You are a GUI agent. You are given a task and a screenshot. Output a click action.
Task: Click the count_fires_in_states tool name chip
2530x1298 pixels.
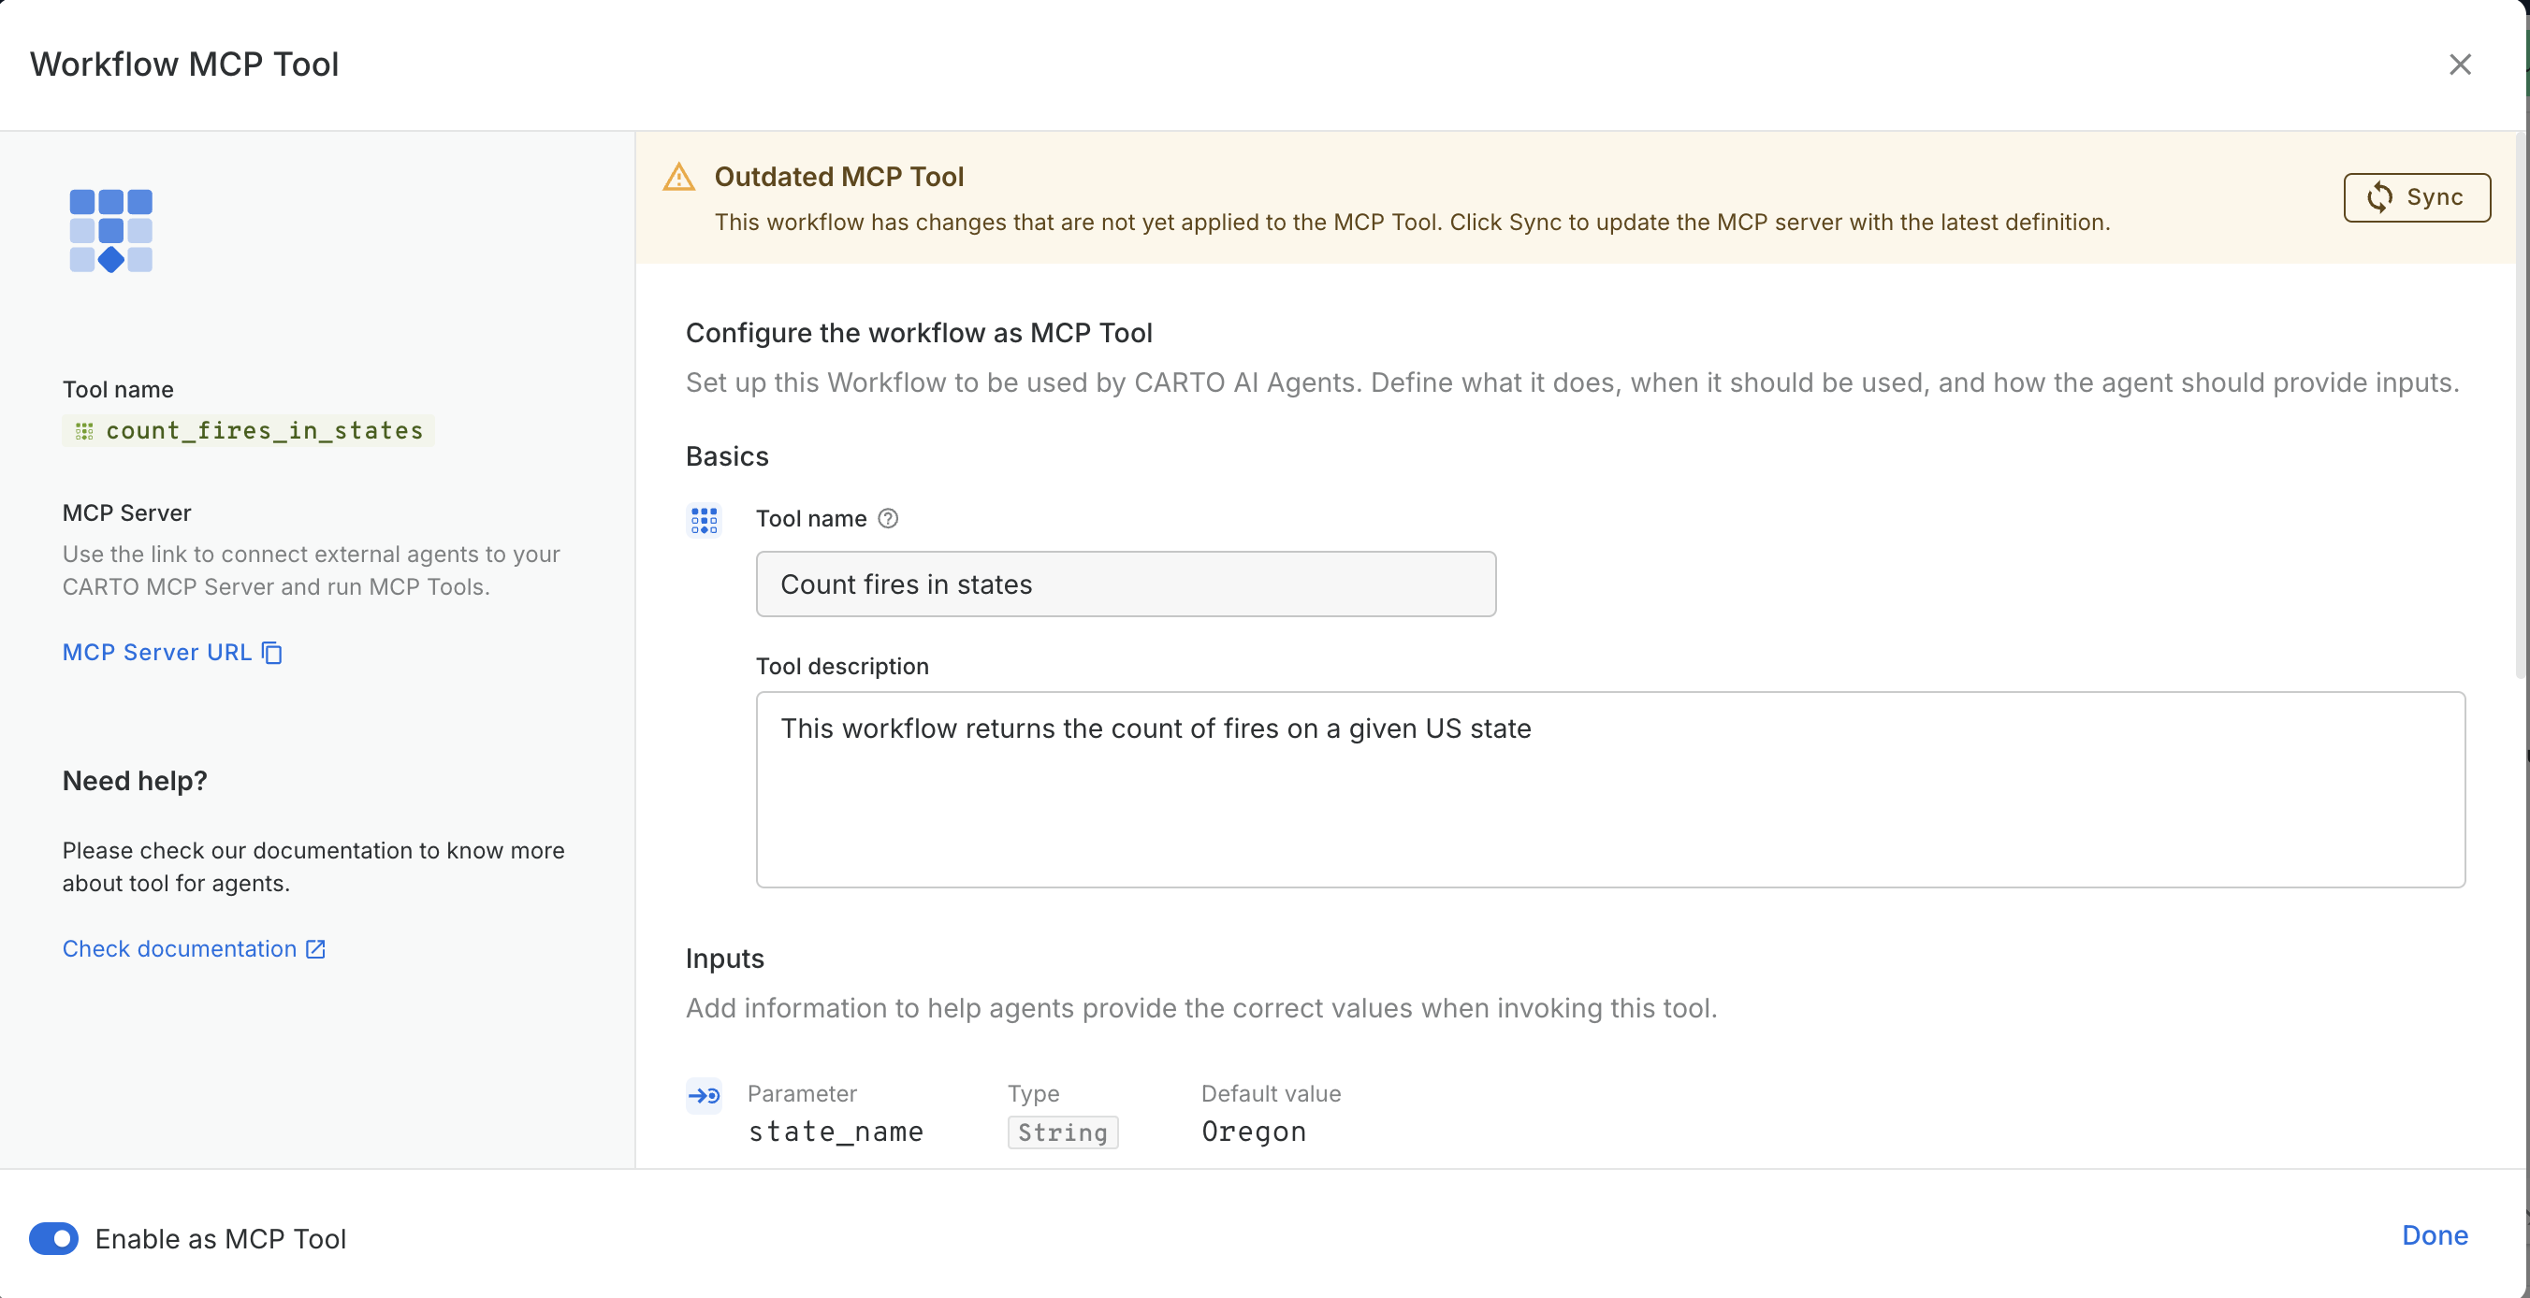(263, 431)
